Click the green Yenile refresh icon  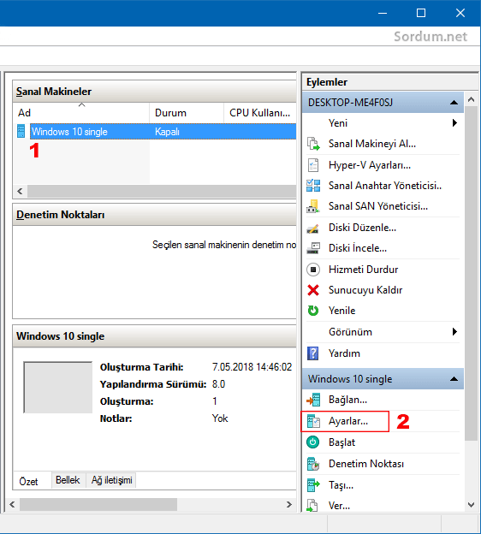pos(313,311)
